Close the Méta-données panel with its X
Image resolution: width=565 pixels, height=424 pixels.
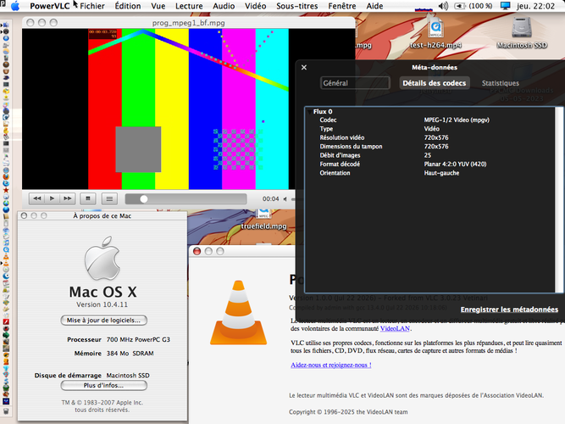pyautogui.click(x=304, y=68)
